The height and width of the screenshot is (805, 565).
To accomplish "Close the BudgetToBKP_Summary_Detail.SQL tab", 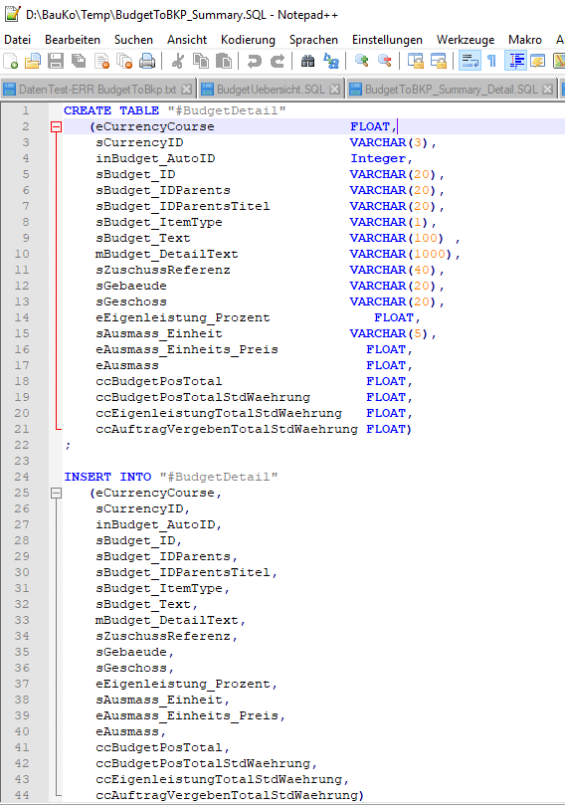I will click(548, 90).
